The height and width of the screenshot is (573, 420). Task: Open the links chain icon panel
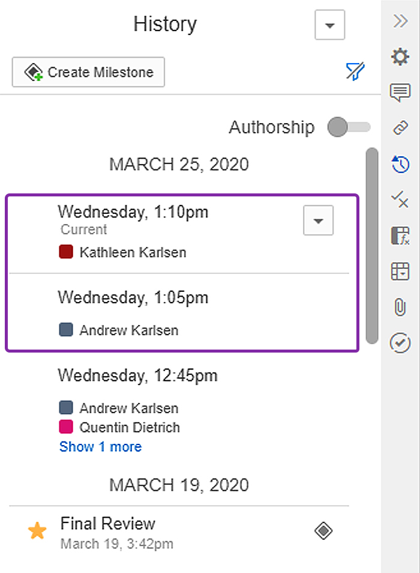[400, 129]
